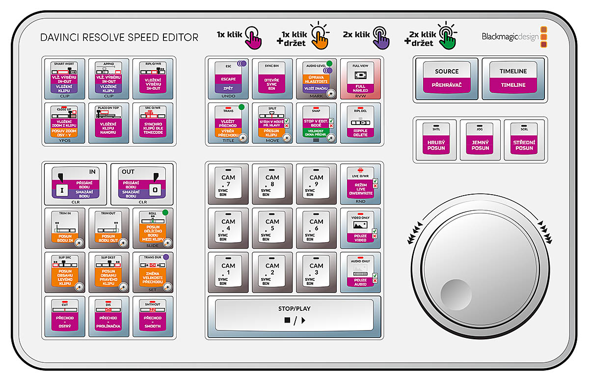Viewport: 589px width, 381px height.
Task: Click the SPLIT key
Action: (272, 124)
